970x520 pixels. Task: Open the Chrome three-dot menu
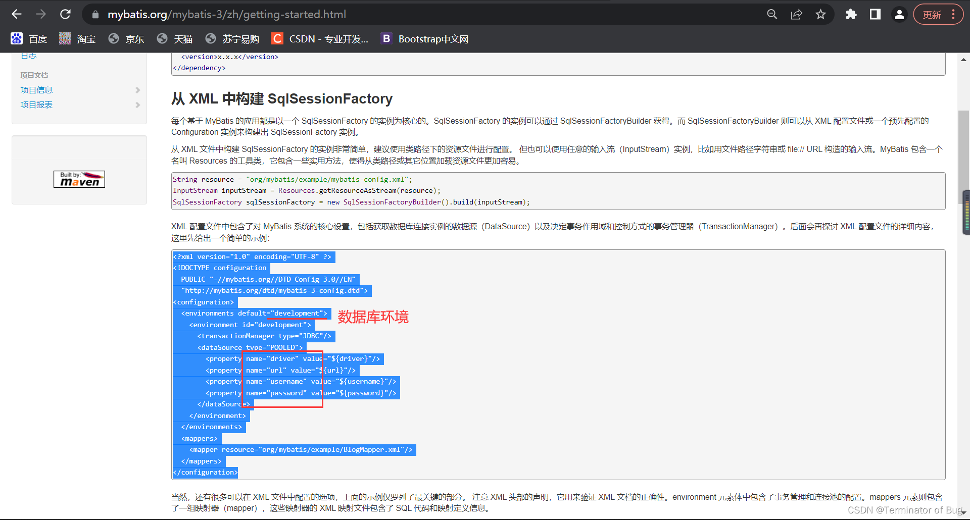pos(953,14)
